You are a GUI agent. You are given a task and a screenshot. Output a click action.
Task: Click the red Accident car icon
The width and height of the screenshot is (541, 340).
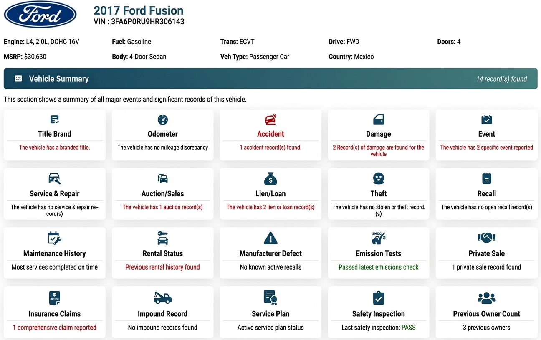270,120
